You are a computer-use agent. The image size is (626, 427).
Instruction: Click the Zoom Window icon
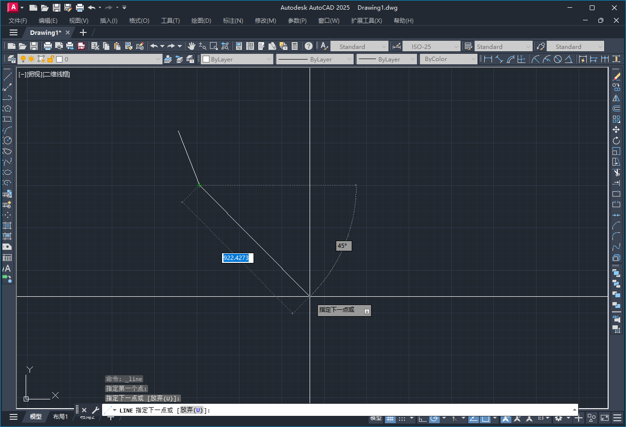tap(214, 46)
